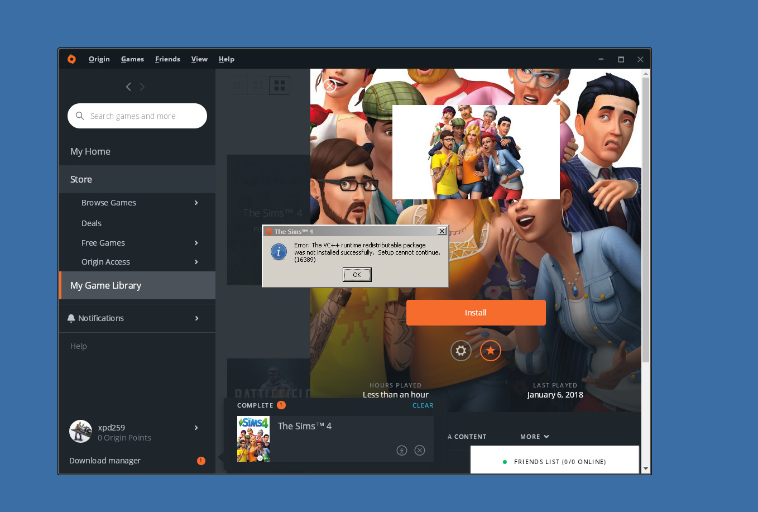The height and width of the screenshot is (512, 758).
Task: Click 'The Sims™ 4' download entry title
Action: click(x=305, y=426)
